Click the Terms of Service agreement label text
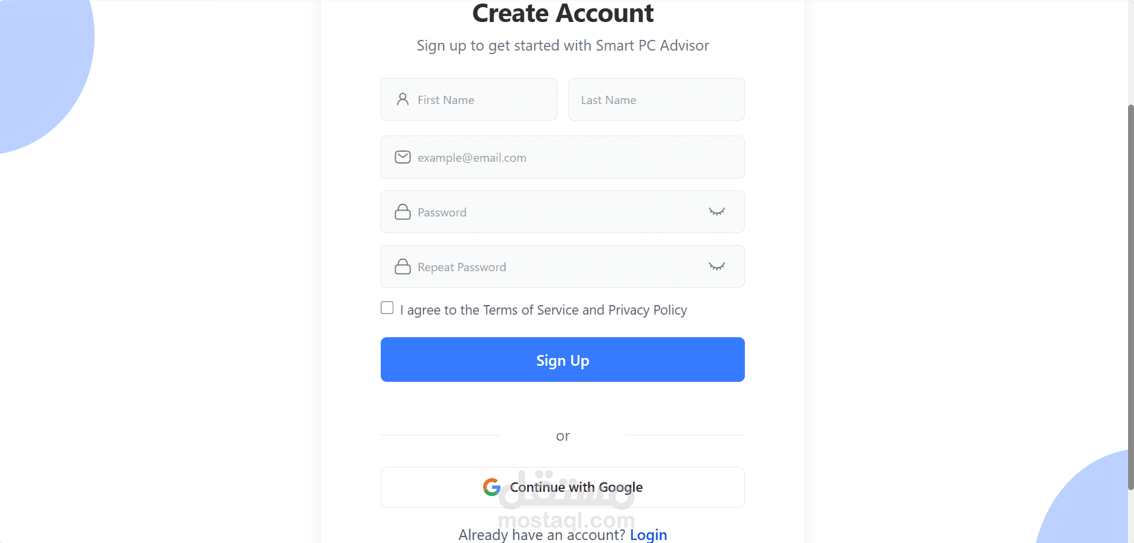Image resolution: width=1134 pixels, height=543 pixels. coord(543,310)
